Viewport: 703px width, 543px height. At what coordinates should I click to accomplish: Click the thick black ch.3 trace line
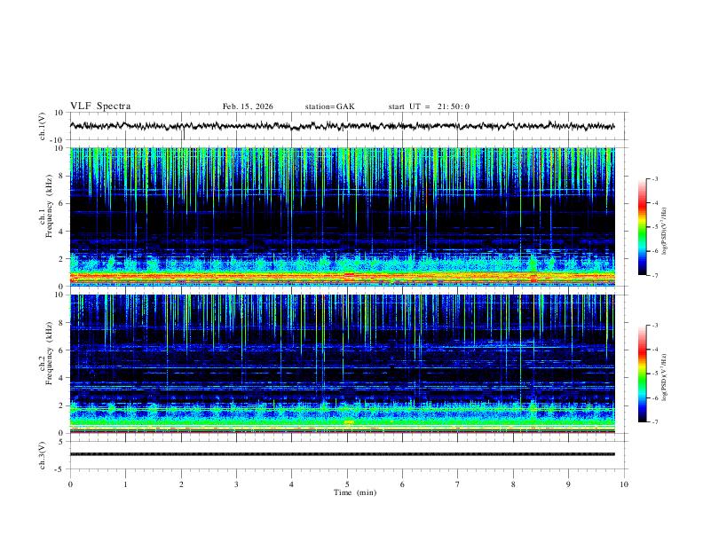[x=342, y=454]
